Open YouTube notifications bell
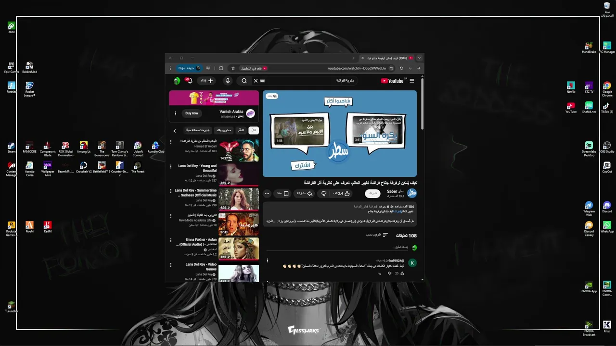 189,81
